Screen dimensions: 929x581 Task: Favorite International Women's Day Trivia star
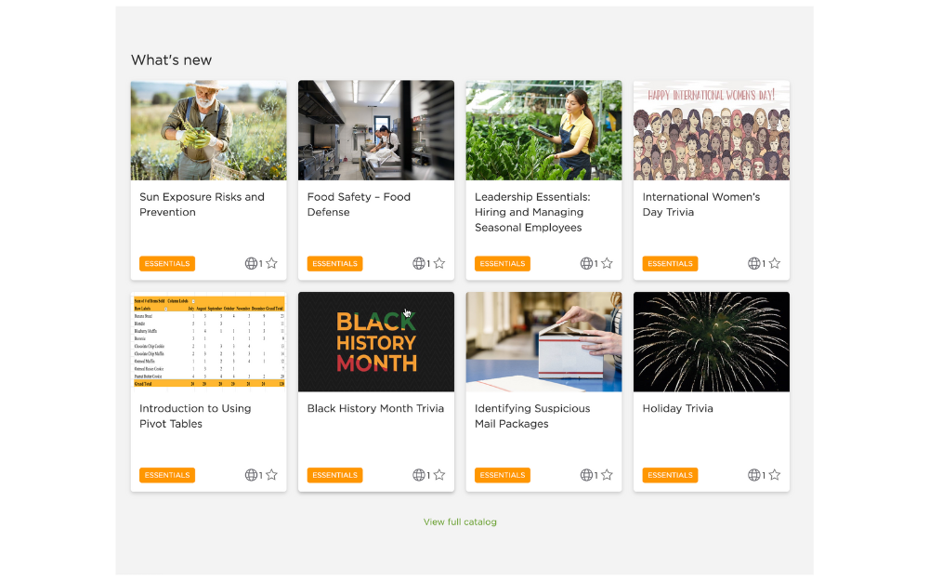click(775, 263)
